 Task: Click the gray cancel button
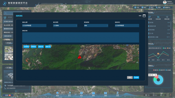[x=130, y=77]
